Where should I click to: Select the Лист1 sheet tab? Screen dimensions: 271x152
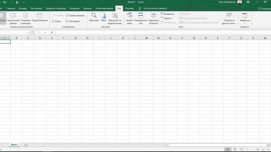(x=14, y=145)
